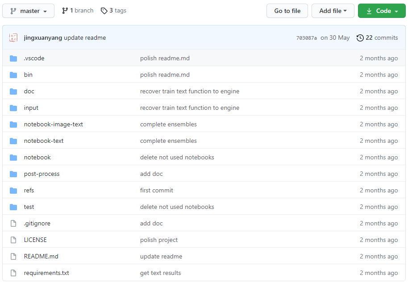Open the green Code dropdown
This screenshot has width=408, height=283.
(382, 11)
